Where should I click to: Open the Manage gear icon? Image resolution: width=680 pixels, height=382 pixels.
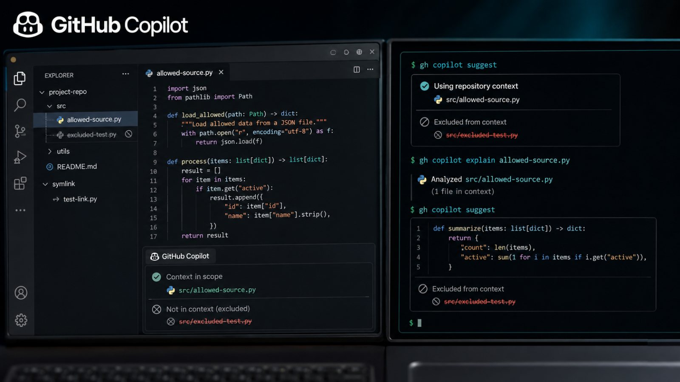pyautogui.click(x=21, y=320)
